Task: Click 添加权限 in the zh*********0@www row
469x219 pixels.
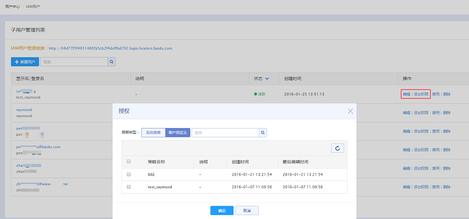Action: point(421,187)
